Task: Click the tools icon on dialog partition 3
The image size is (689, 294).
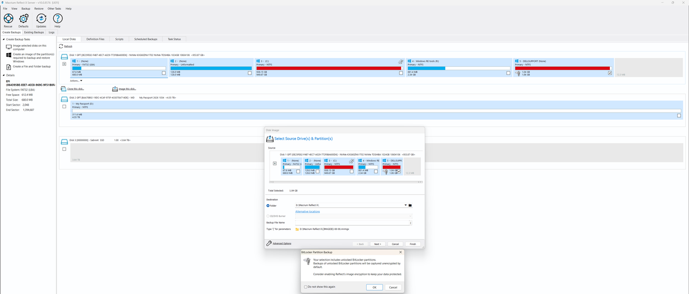Action: tap(351, 161)
